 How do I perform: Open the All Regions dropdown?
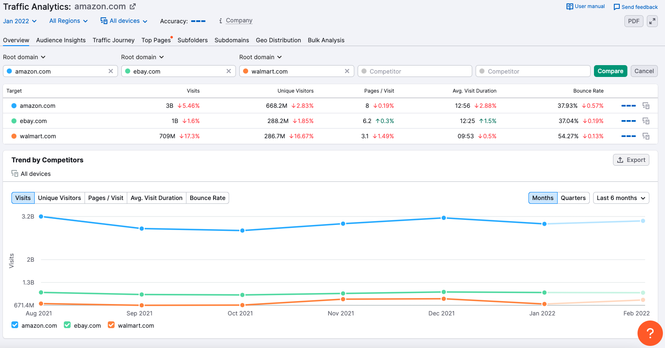[x=68, y=21]
